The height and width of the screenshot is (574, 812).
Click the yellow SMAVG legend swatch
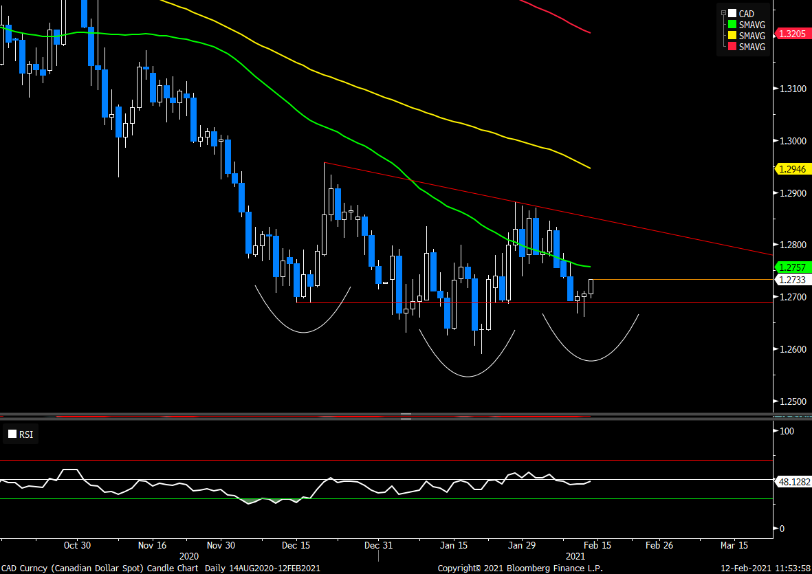732,36
